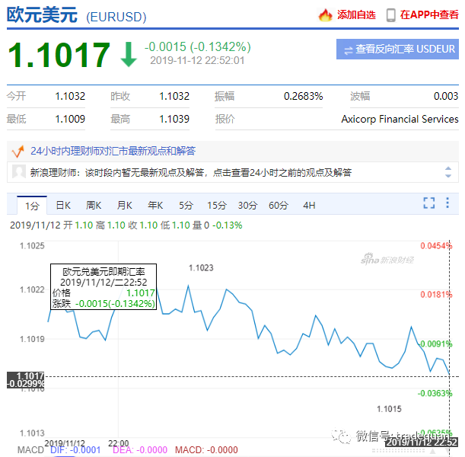Click the 新浪理财师 avatar thumbnail
The image size is (465, 457).
point(19,172)
